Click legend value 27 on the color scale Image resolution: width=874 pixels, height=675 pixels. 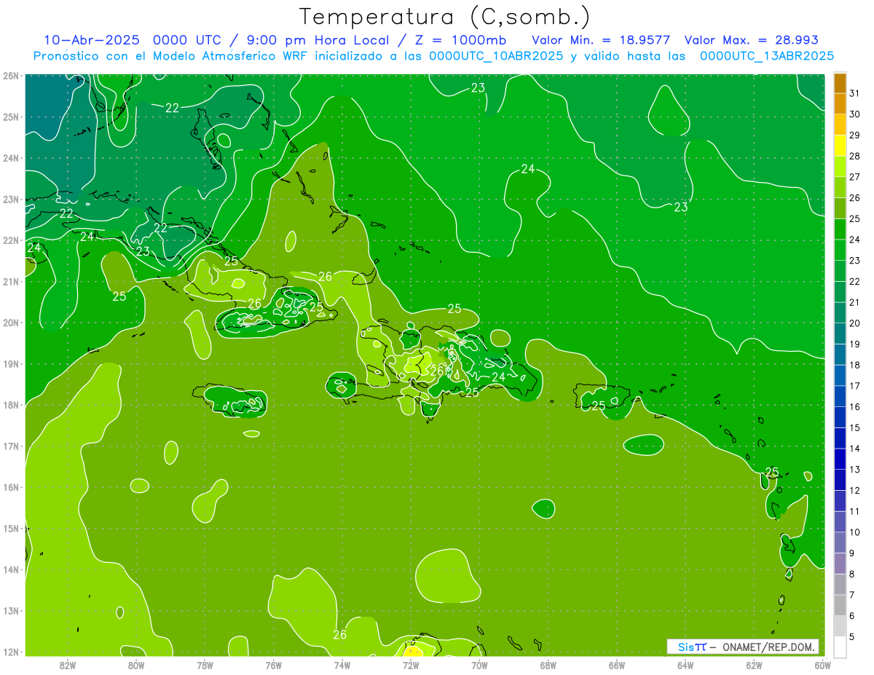click(855, 177)
